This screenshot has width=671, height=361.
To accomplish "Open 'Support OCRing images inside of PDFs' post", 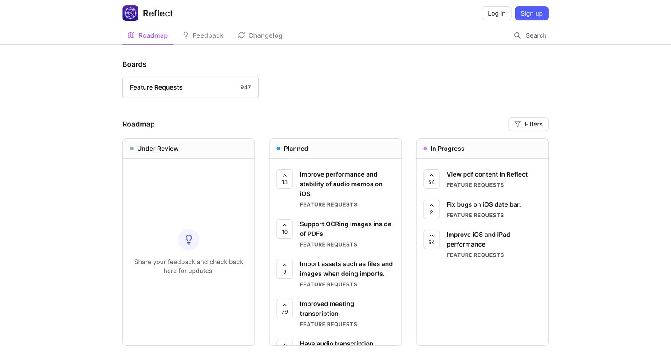I will coord(345,229).
